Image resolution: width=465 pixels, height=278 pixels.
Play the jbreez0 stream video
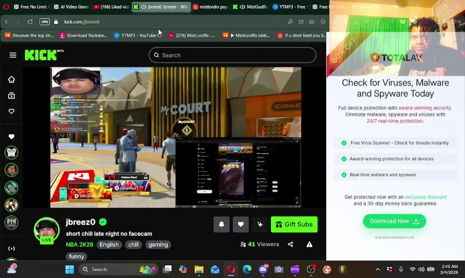[176, 137]
